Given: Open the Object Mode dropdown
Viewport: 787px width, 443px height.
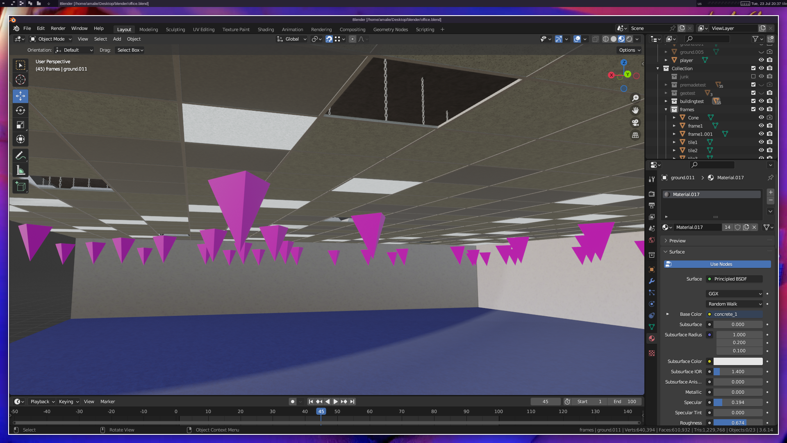Looking at the screenshot, I should coord(51,39).
